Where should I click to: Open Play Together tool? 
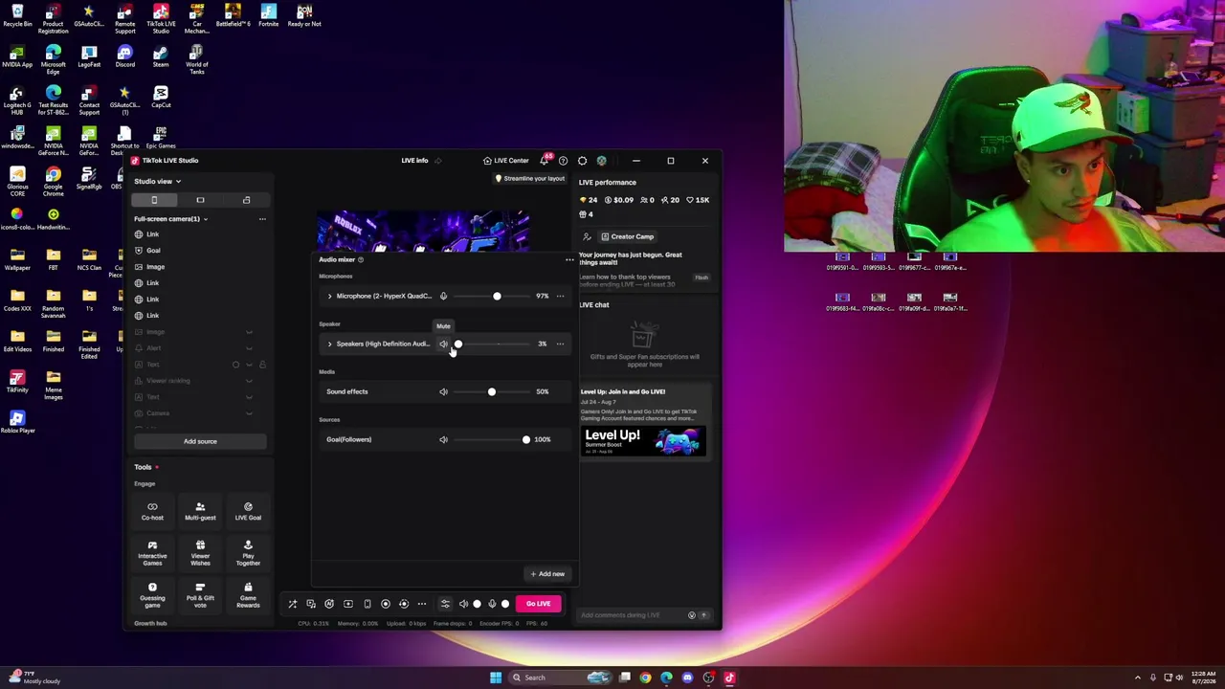pyautogui.click(x=248, y=553)
